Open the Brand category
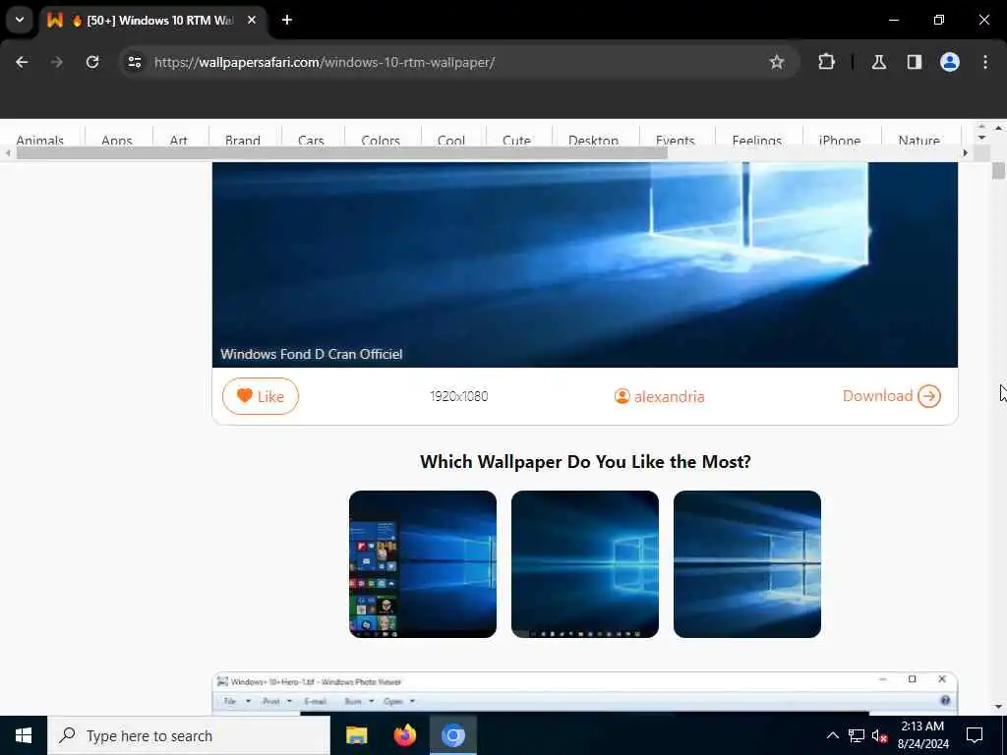The image size is (1007, 755). pos(243,140)
